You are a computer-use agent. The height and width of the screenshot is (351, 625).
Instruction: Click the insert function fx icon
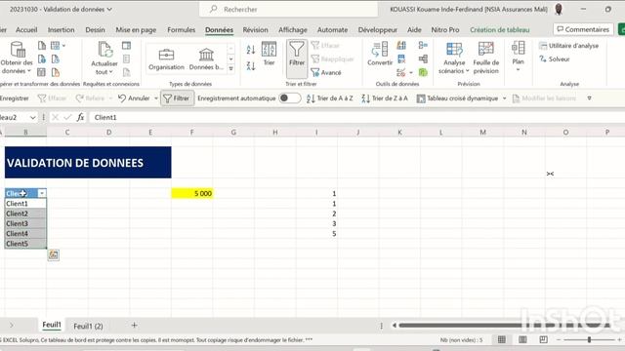(80, 117)
